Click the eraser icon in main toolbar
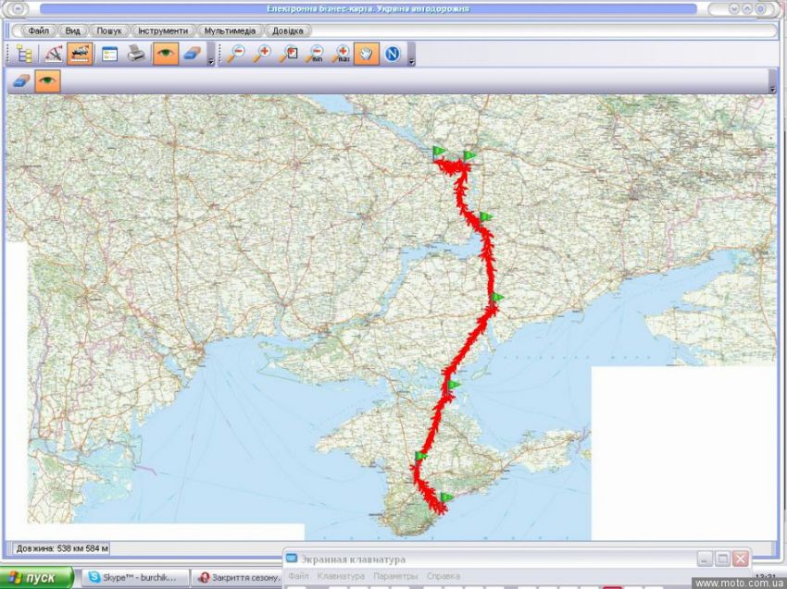Screen dimensions: 787x589 [x=193, y=53]
